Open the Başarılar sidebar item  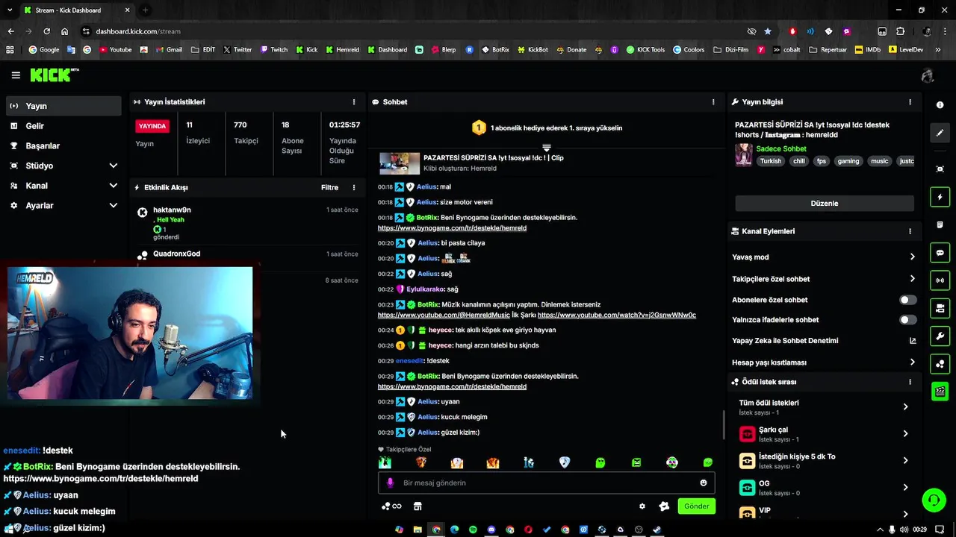click(x=63, y=145)
